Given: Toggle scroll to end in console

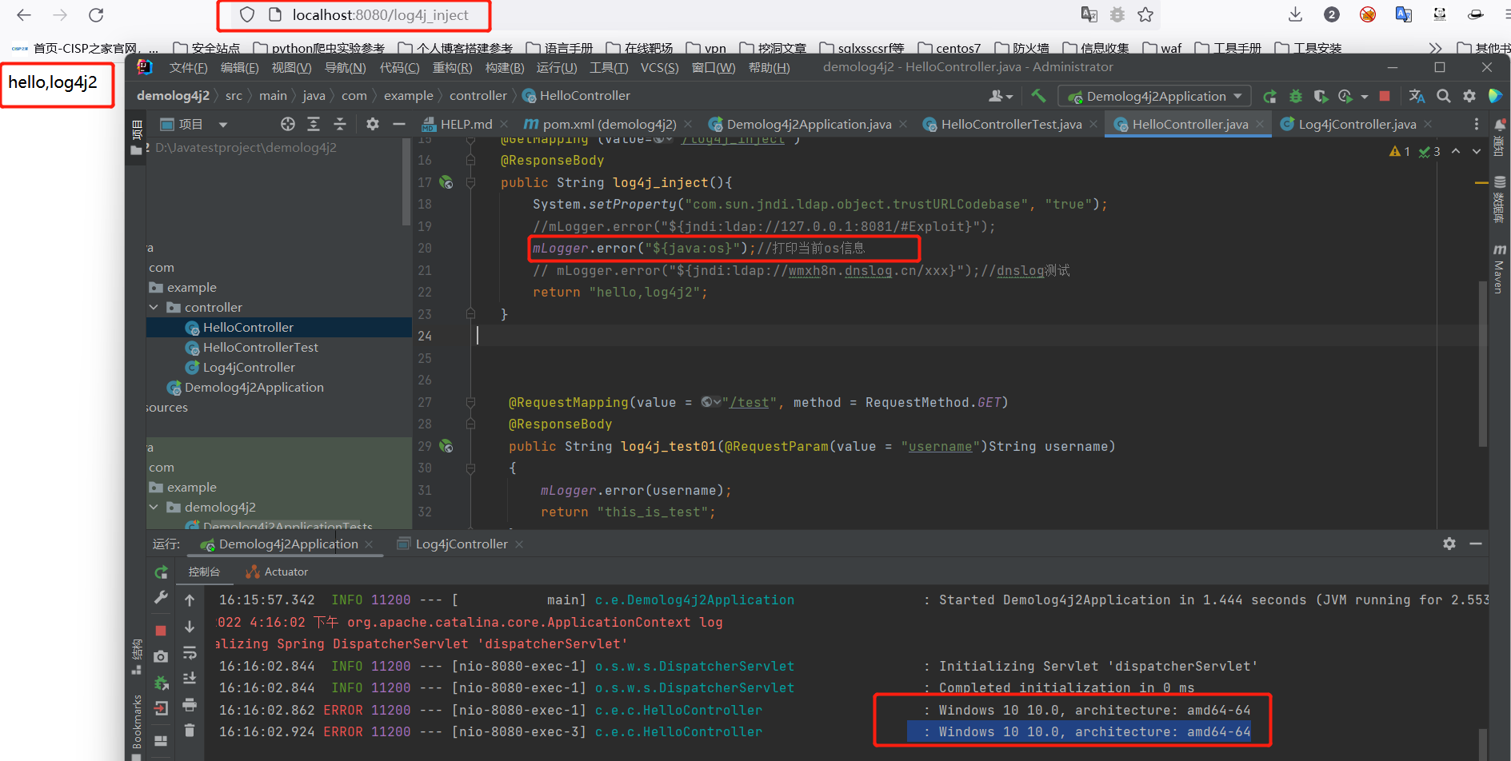Looking at the screenshot, I should (x=190, y=679).
